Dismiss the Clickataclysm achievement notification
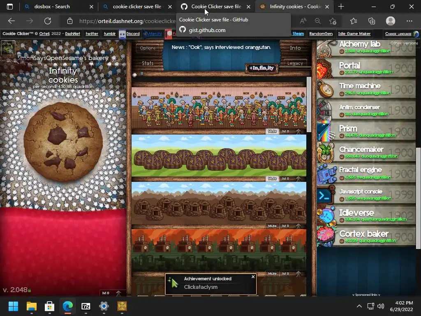 tap(253, 276)
